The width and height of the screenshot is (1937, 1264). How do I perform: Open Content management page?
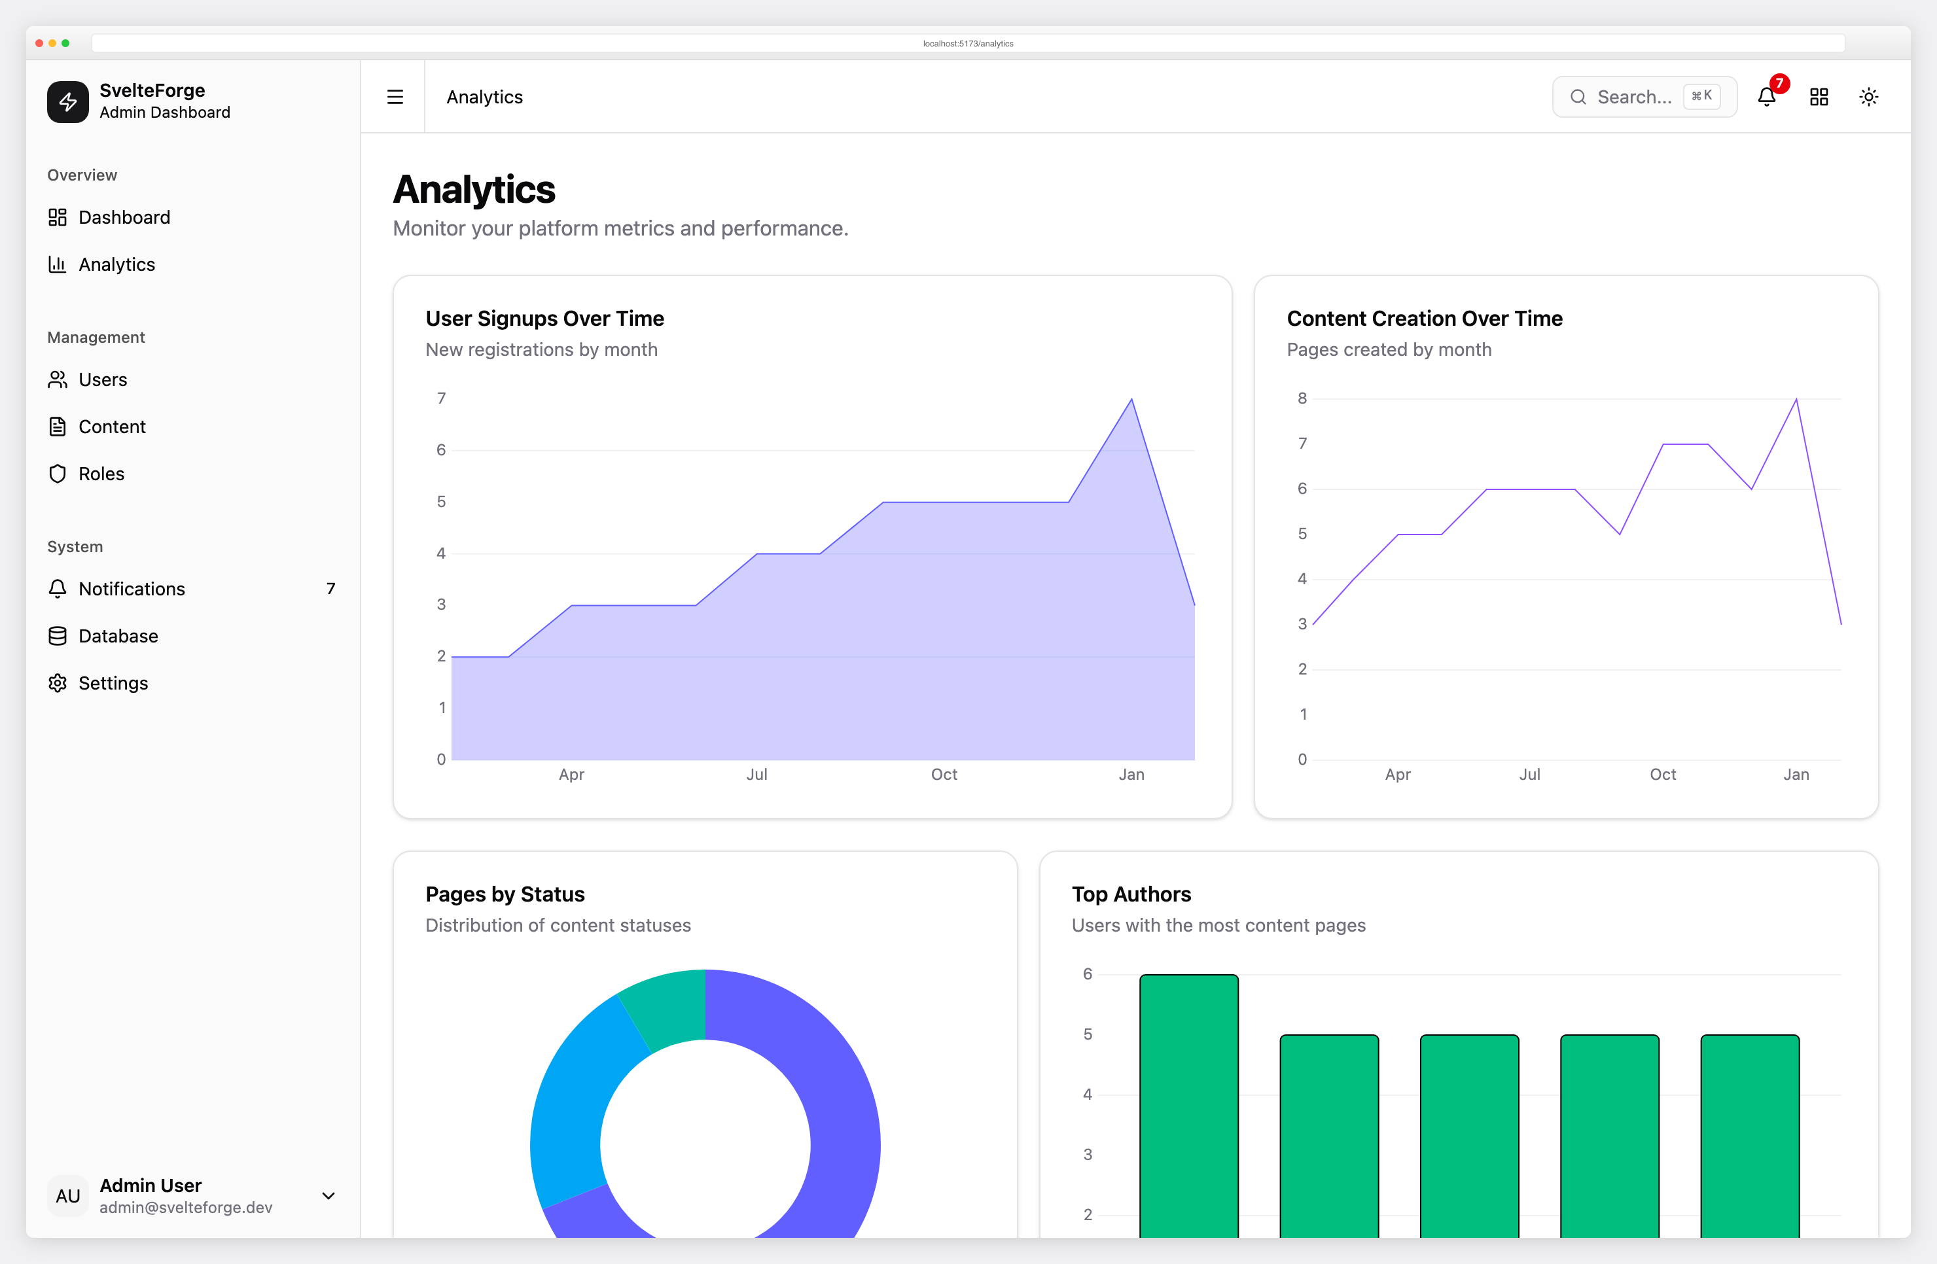pyautogui.click(x=193, y=427)
